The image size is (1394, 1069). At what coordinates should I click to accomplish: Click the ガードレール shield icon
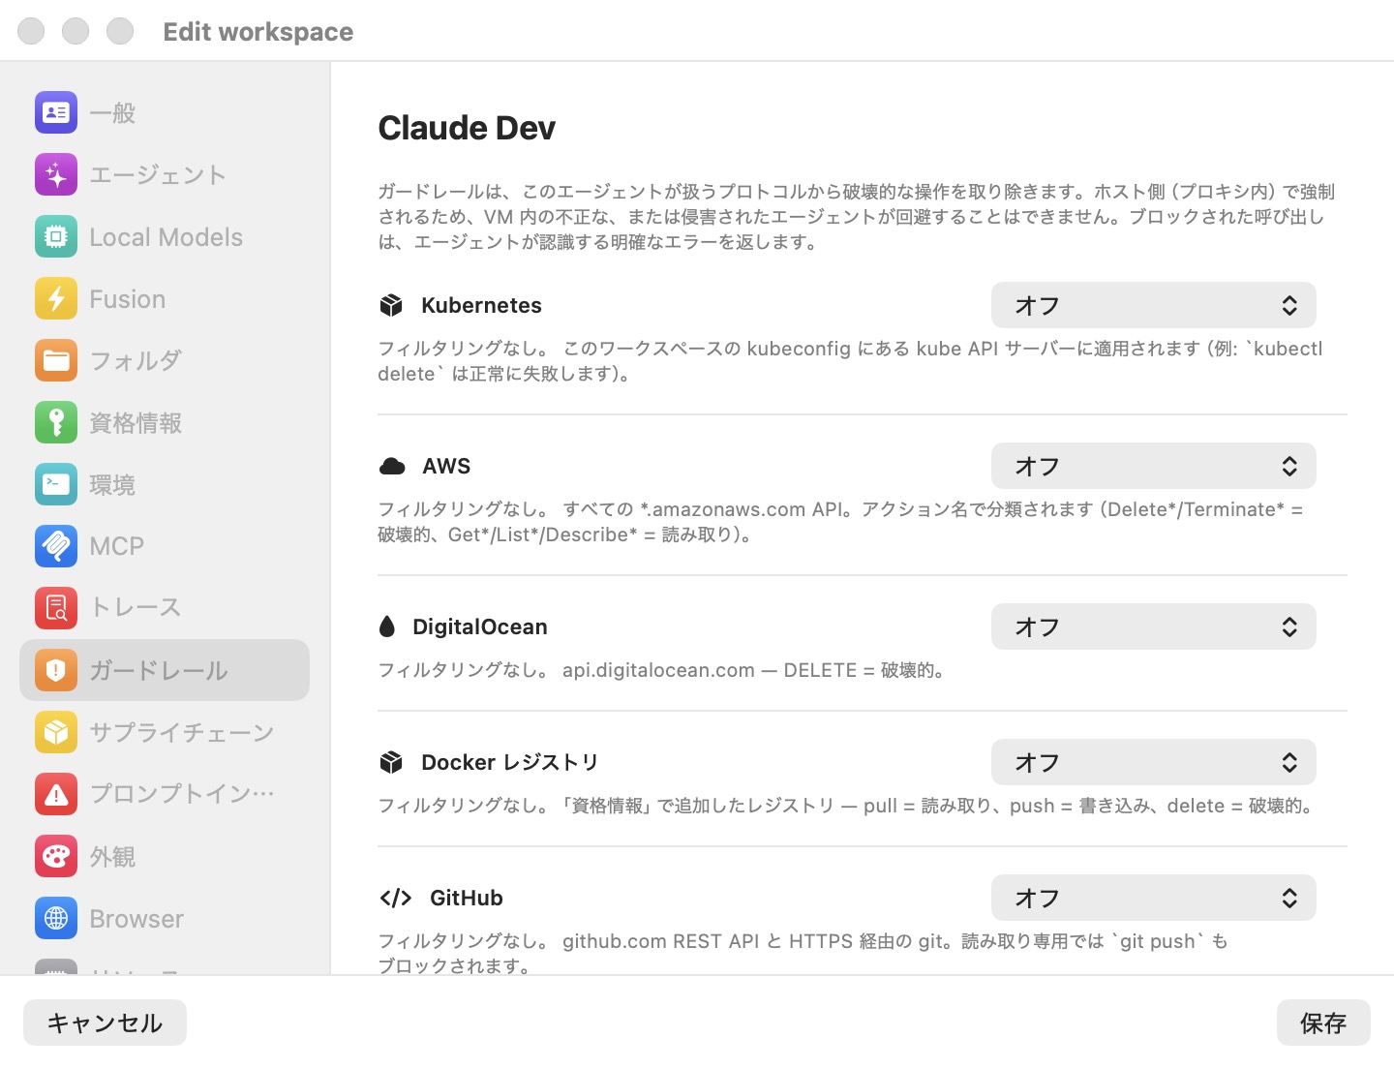(56, 670)
